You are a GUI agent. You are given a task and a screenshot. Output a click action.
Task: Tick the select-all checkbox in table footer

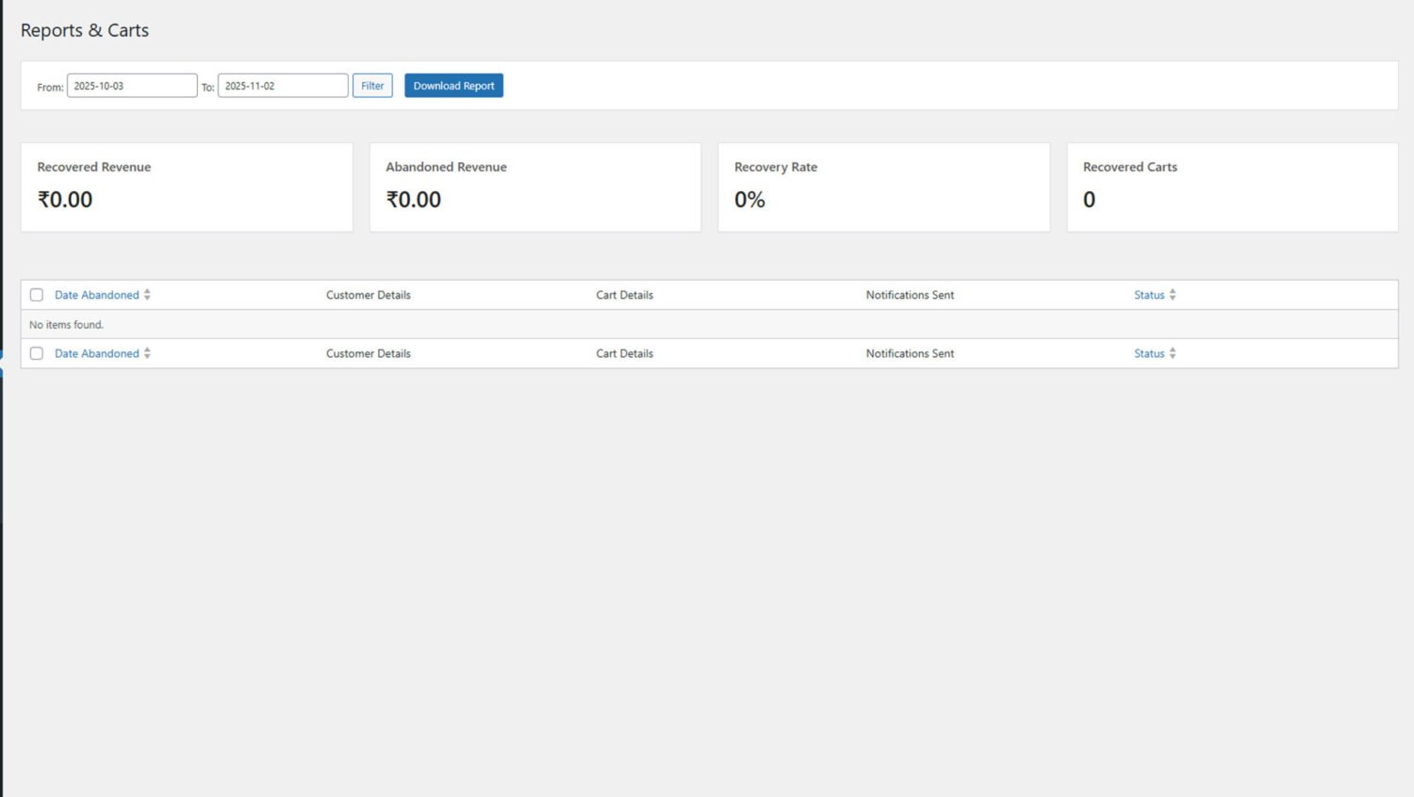tap(37, 353)
